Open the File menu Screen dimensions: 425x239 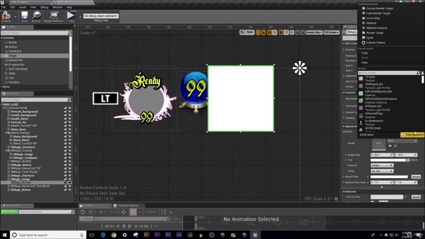pyautogui.click(x=3, y=7)
